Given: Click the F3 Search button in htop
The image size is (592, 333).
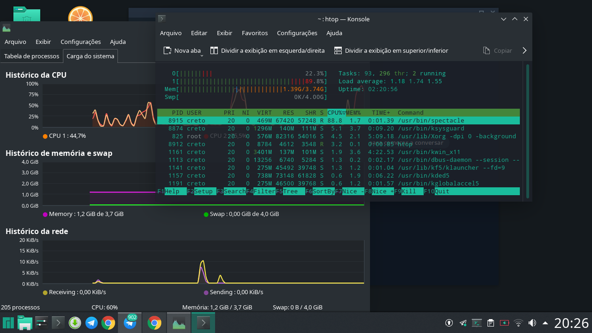Looking at the screenshot, I should (x=231, y=191).
